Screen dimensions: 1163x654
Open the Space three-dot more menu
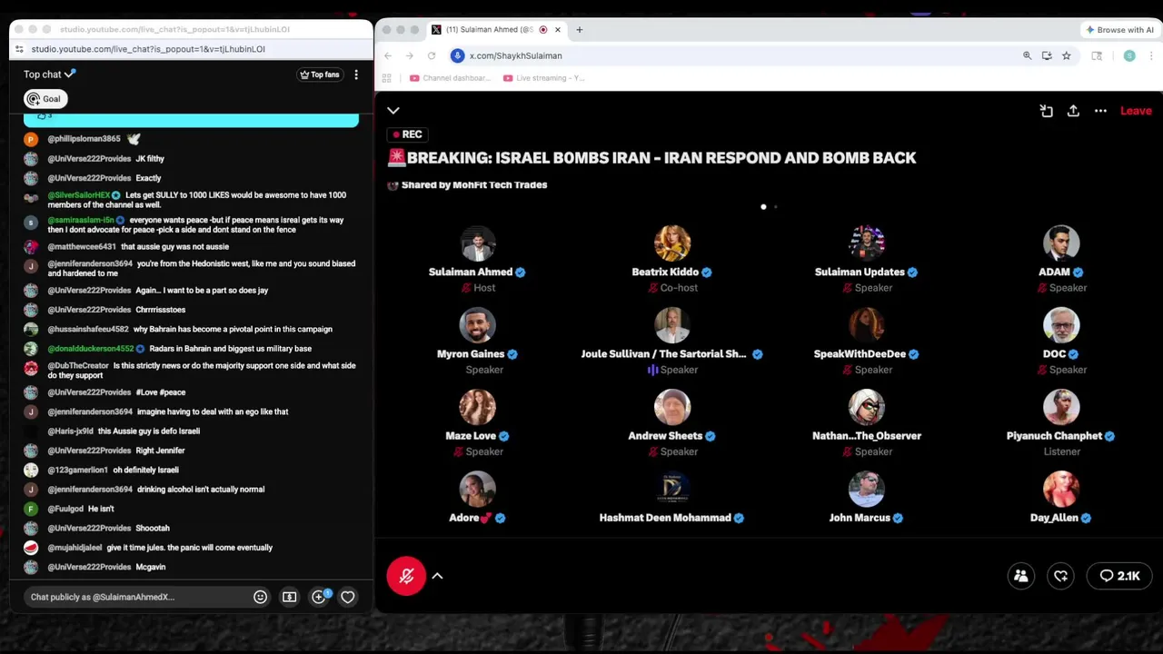pyautogui.click(x=1100, y=111)
